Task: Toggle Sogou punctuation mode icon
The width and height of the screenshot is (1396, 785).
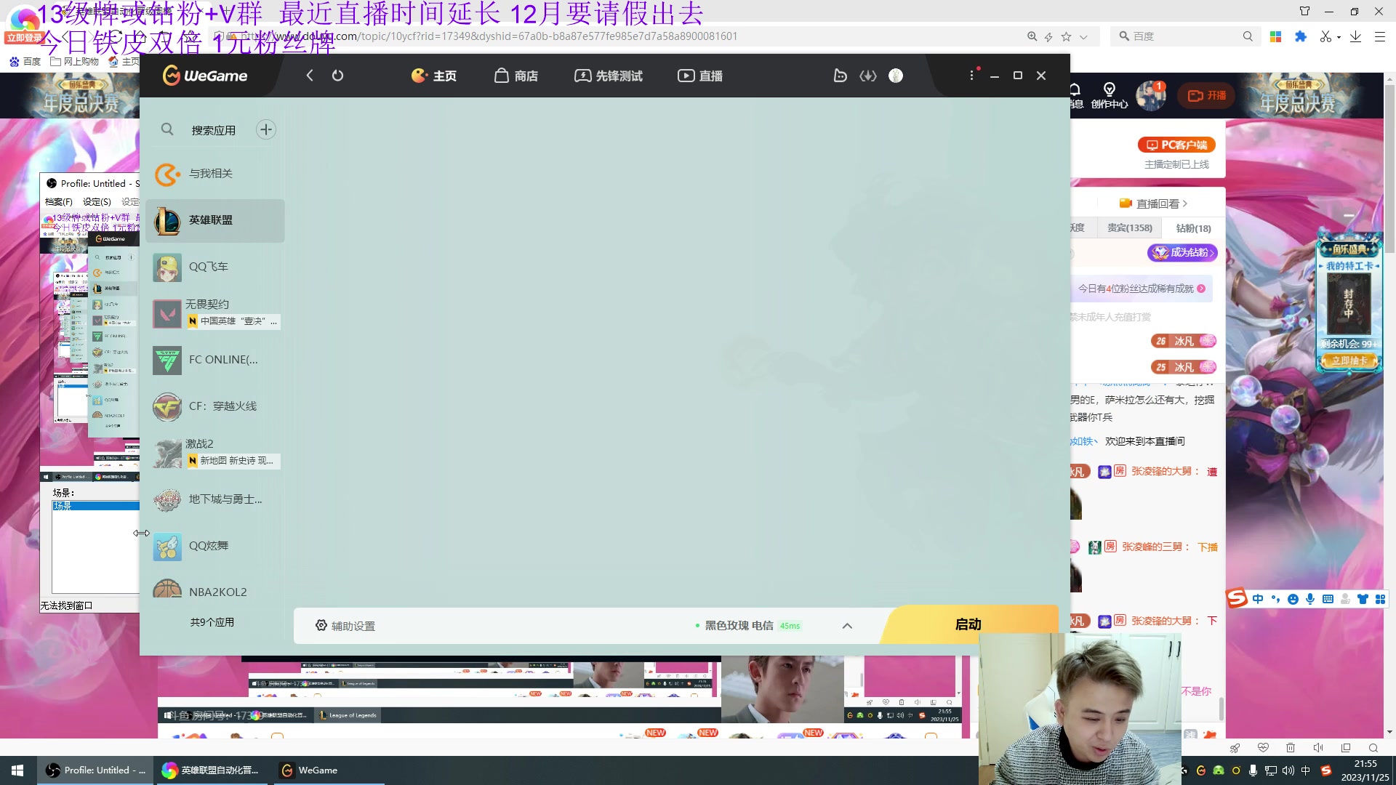Action: [x=1275, y=599]
